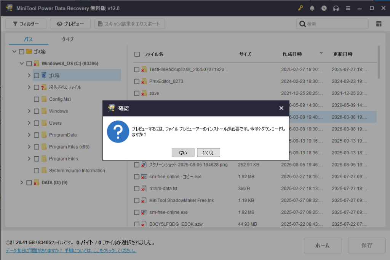Click the sm-free-online.exe file icon
This screenshot has height=260, width=390.
pos(144,212)
